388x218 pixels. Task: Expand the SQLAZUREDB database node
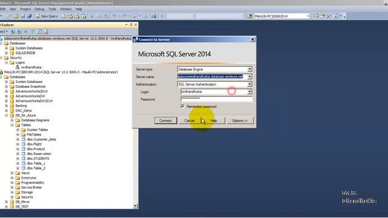(7, 53)
